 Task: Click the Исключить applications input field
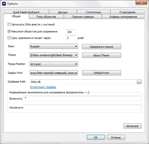click(82, 108)
